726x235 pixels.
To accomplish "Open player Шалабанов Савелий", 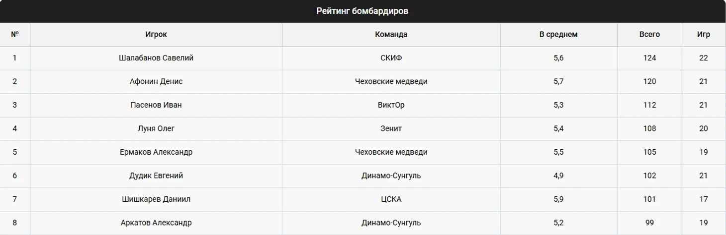I will tap(156, 58).
